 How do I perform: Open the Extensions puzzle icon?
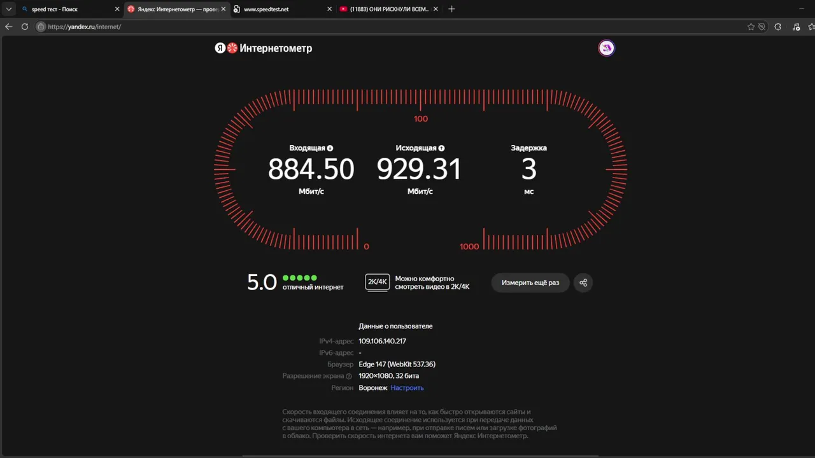pyautogui.click(x=778, y=27)
